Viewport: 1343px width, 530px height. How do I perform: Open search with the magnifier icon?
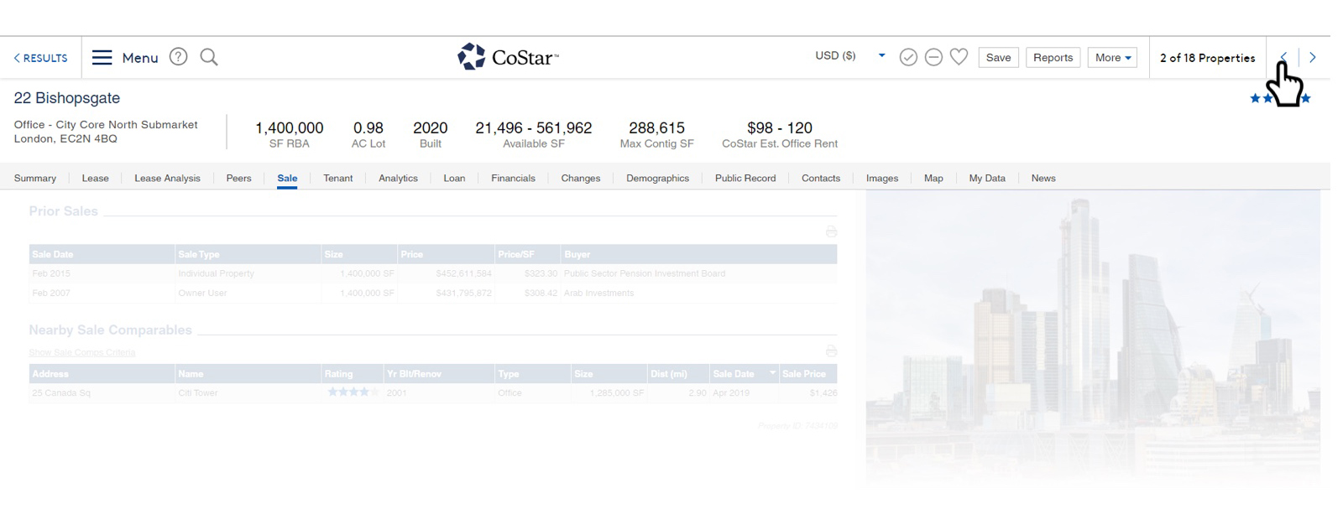pyautogui.click(x=209, y=57)
